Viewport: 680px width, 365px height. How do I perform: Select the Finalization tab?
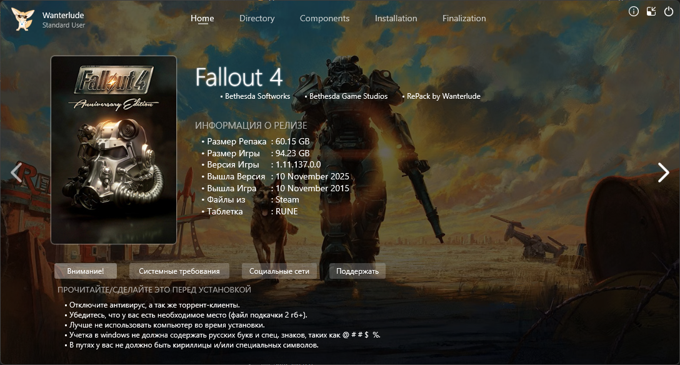coord(464,18)
